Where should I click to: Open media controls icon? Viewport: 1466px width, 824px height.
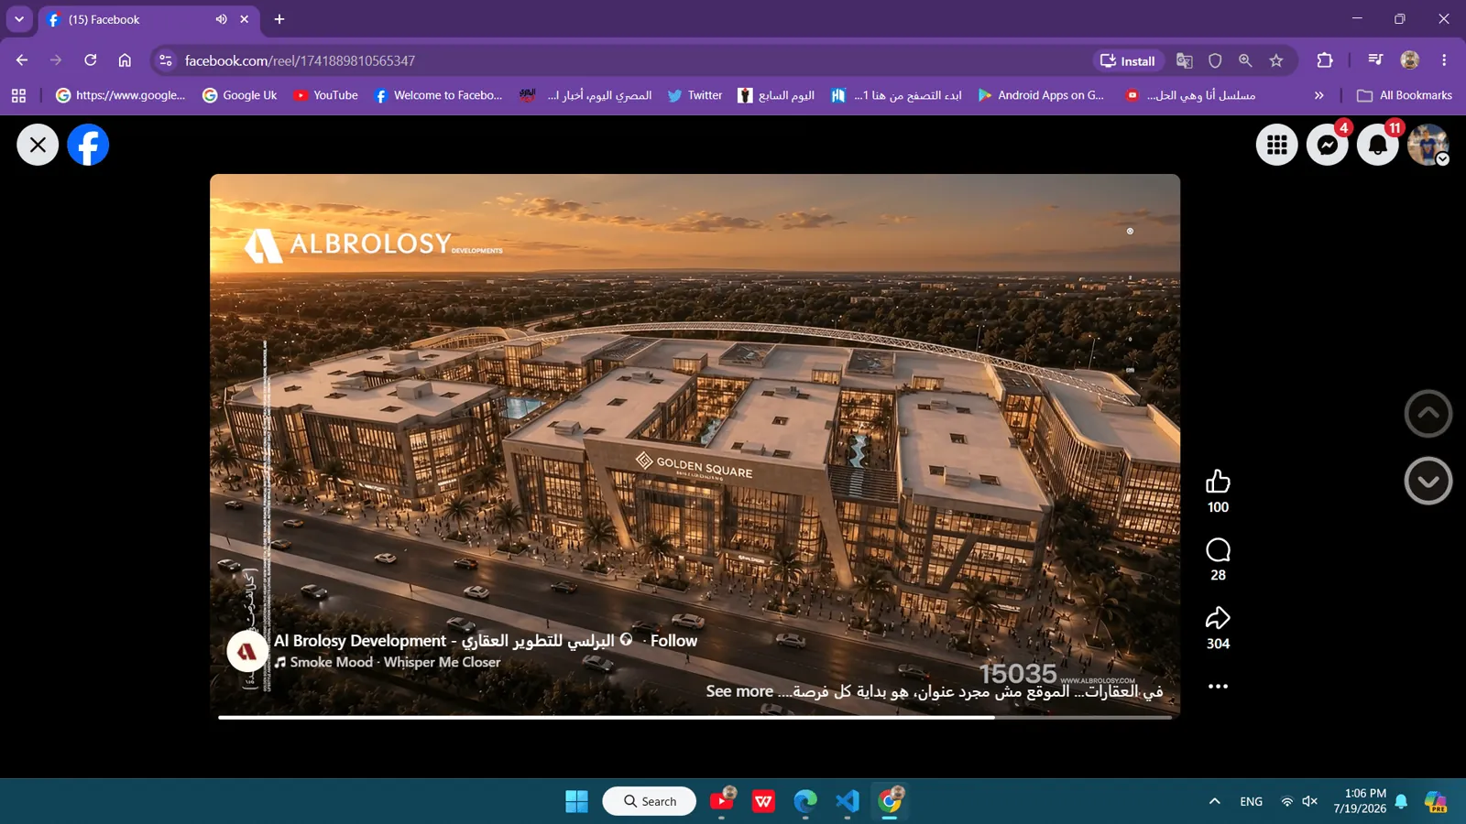(1375, 60)
